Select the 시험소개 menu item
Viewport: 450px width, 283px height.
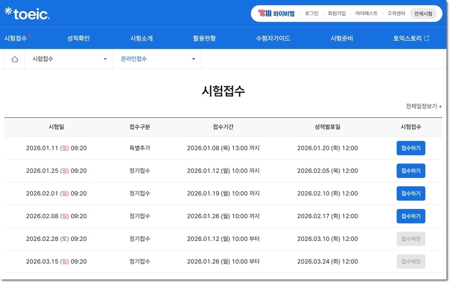(142, 38)
